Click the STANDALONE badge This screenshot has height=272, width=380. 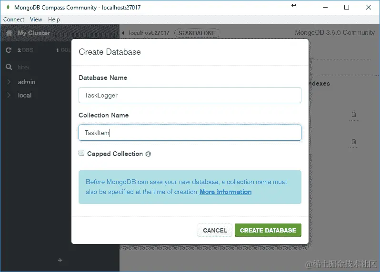click(x=197, y=33)
